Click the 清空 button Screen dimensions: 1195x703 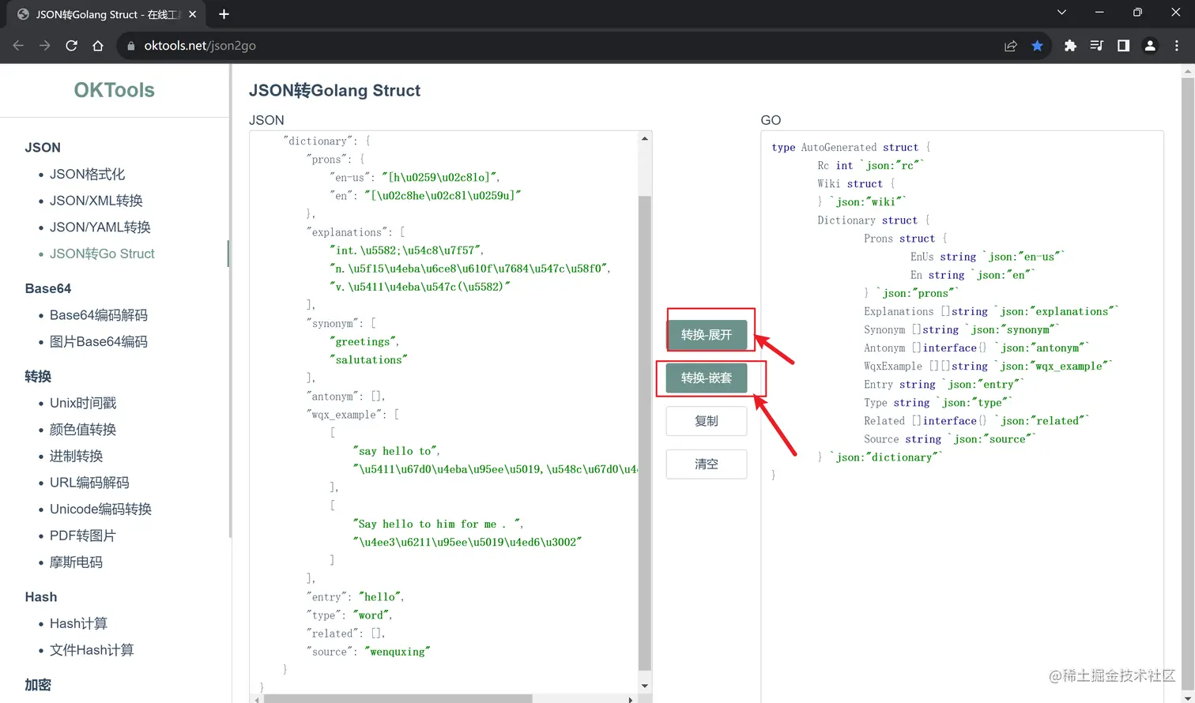coord(707,464)
